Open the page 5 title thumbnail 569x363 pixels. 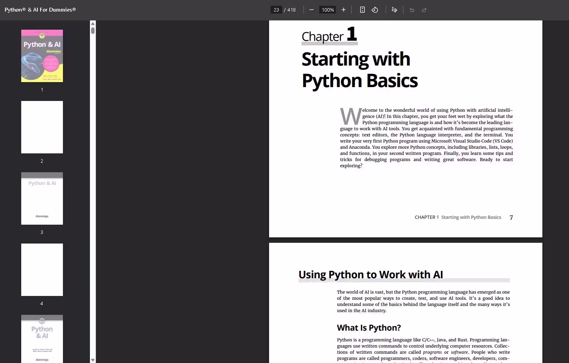coord(42,339)
